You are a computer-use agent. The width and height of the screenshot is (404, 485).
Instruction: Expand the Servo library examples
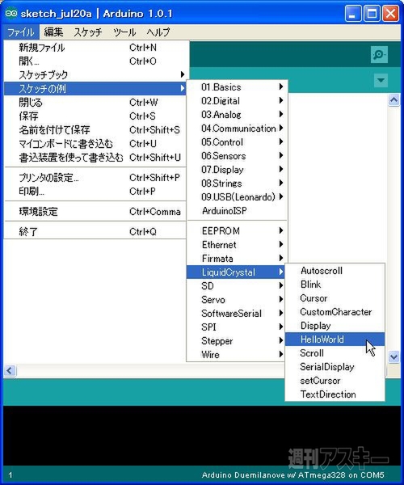click(237, 300)
